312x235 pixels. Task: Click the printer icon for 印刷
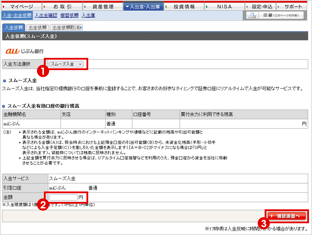[251, 16]
